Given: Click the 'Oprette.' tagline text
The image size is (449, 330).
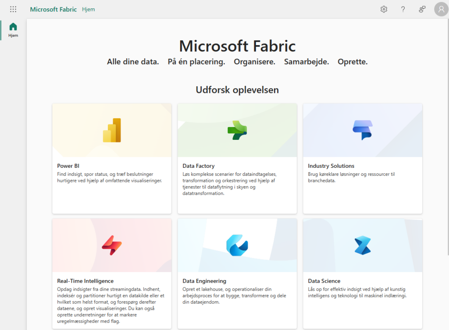Looking at the screenshot, I should [353, 61].
